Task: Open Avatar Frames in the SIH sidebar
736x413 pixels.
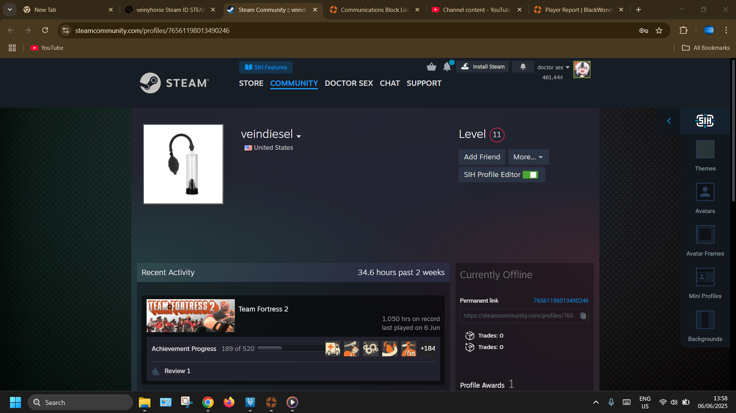Action: point(705,241)
